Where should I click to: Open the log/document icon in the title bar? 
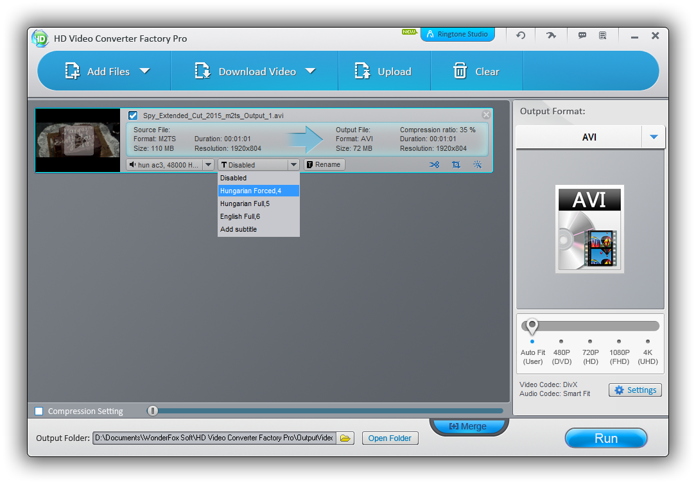[x=602, y=35]
